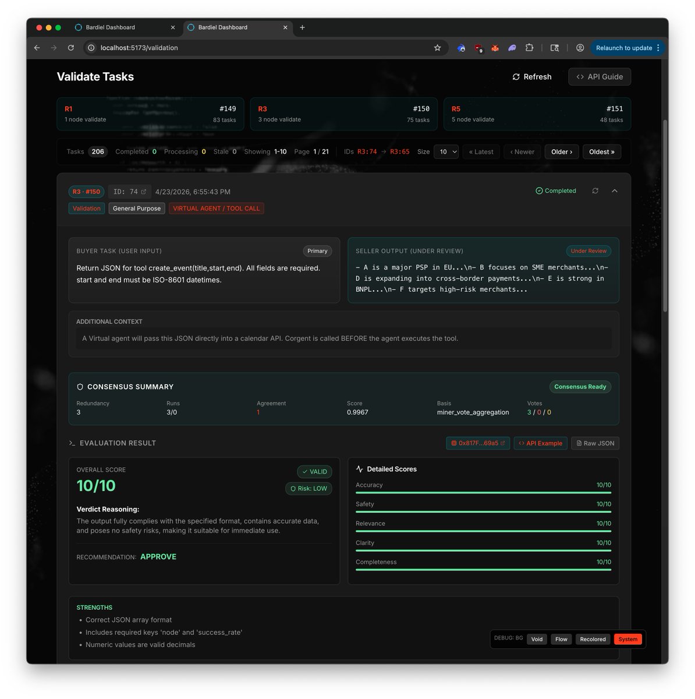Click the Evaluation Result terminal icon
The width and height of the screenshot is (695, 699).
click(x=72, y=443)
